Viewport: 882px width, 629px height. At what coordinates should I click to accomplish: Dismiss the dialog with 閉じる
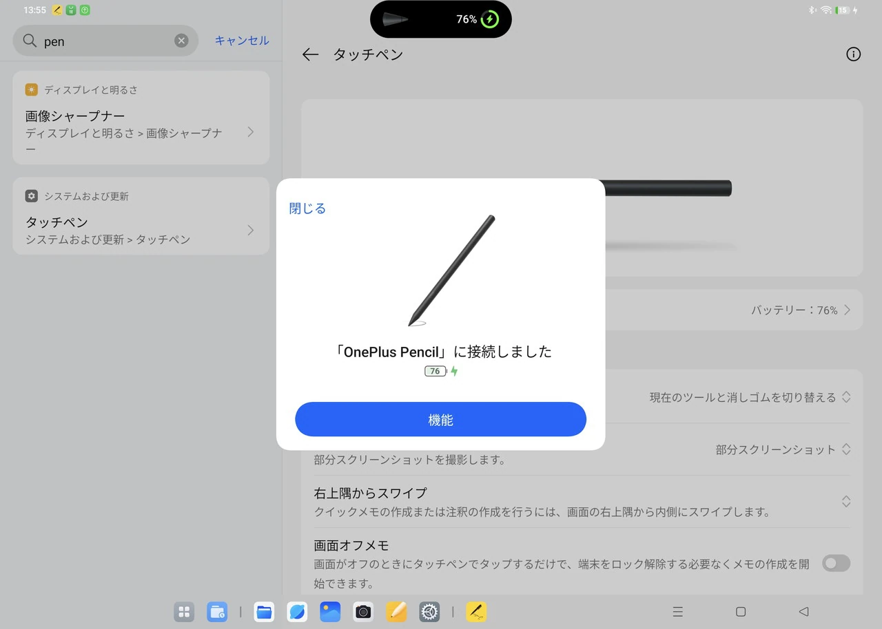(x=307, y=209)
